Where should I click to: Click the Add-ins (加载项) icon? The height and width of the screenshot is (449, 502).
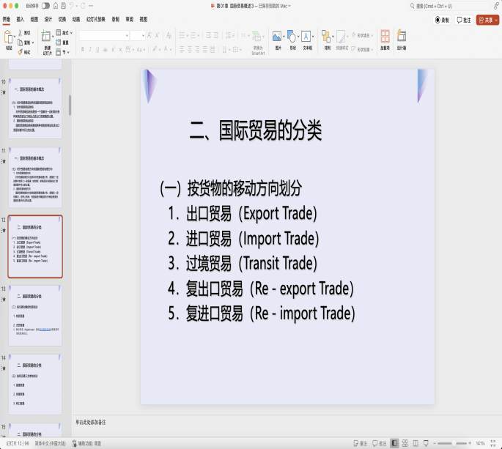coord(385,37)
